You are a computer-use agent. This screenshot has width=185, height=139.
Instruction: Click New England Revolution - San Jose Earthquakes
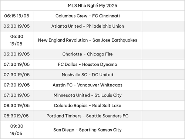88,40
